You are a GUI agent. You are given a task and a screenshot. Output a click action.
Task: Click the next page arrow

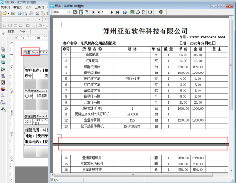[112, 12]
